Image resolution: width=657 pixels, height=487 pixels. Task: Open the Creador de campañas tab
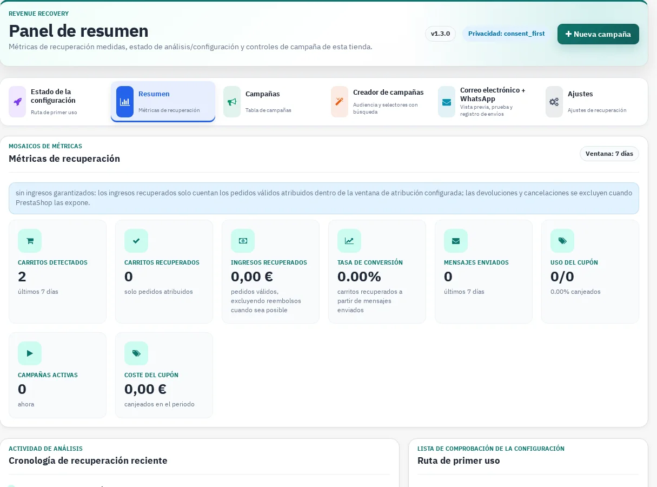378,102
